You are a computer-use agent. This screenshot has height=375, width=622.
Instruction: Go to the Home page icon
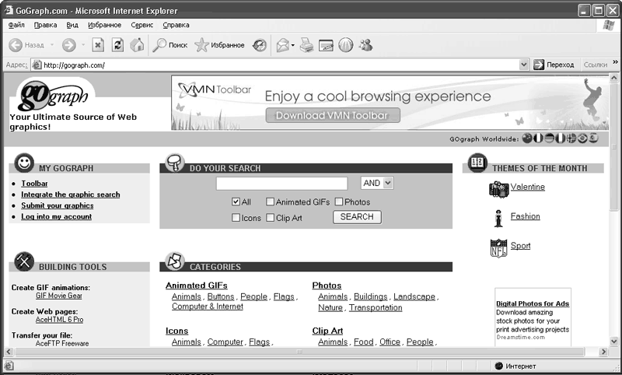pos(137,45)
